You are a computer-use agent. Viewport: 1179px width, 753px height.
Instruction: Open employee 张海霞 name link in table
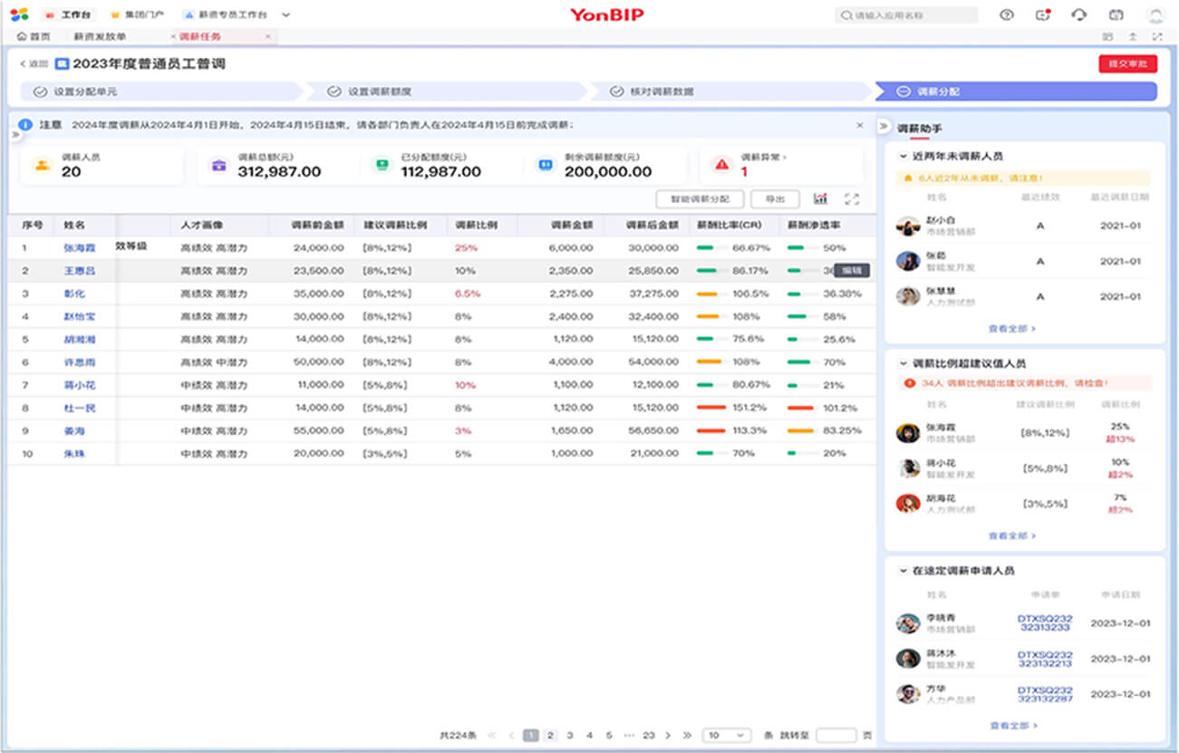point(80,247)
